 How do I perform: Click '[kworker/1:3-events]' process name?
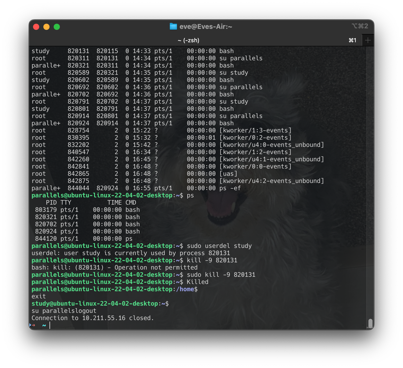tap(255, 130)
